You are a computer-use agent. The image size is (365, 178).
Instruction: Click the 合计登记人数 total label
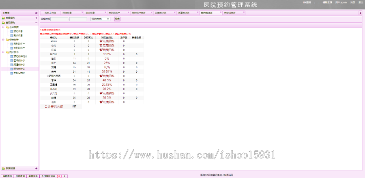pyautogui.click(x=54, y=107)
